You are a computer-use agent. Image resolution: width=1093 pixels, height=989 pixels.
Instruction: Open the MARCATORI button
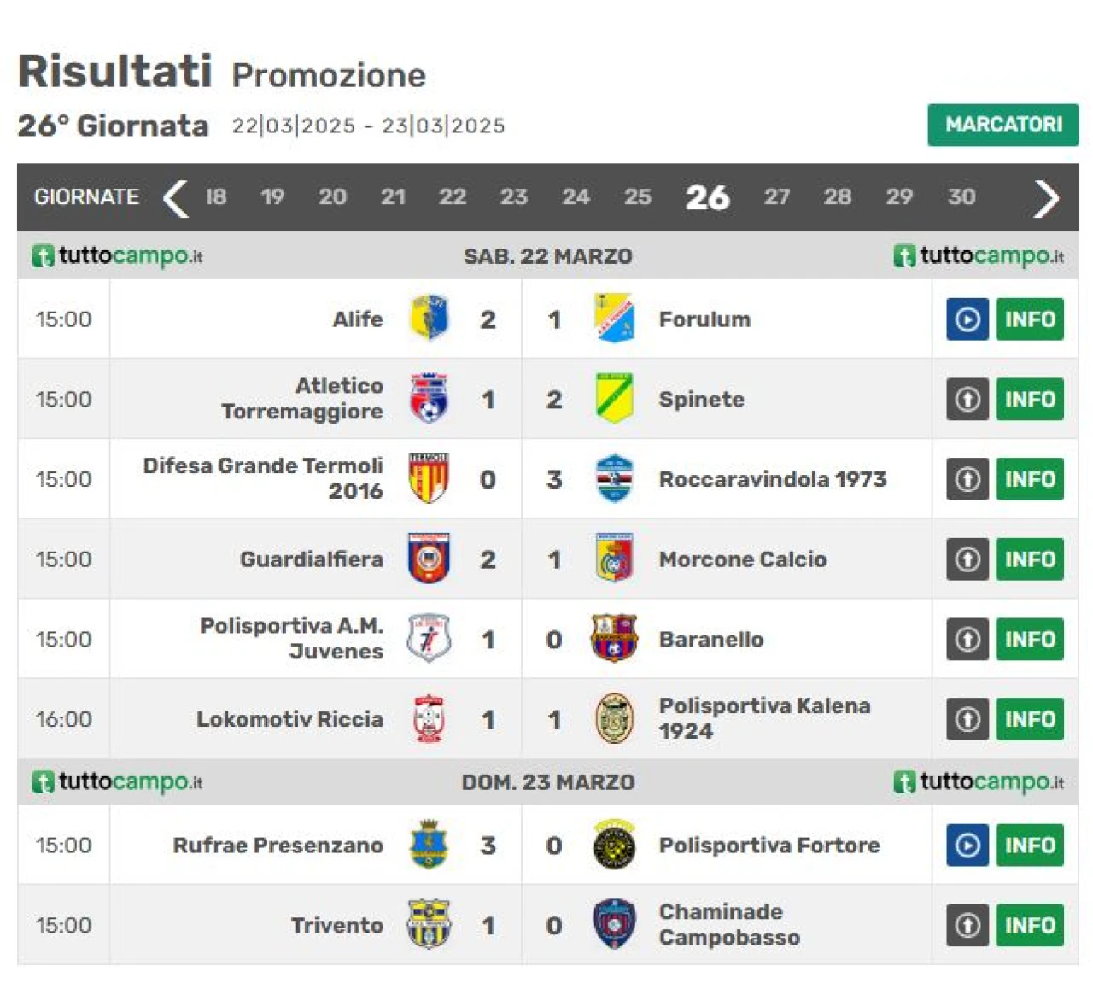[x=1003, y=125]
